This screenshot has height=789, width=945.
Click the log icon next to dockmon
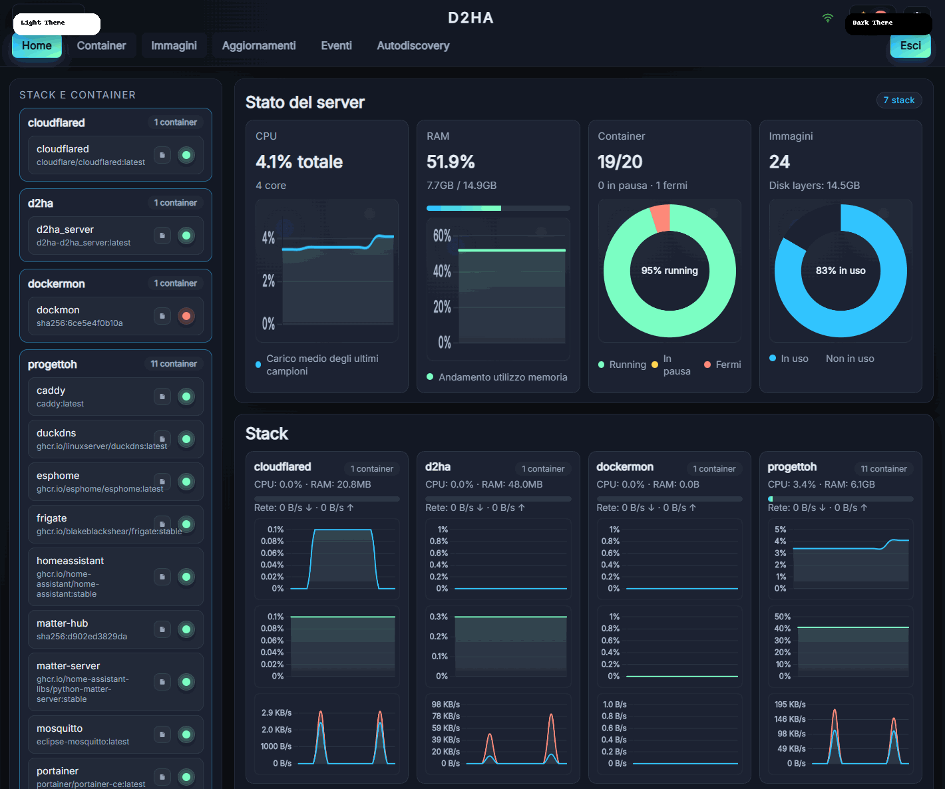tap(162, 315)
